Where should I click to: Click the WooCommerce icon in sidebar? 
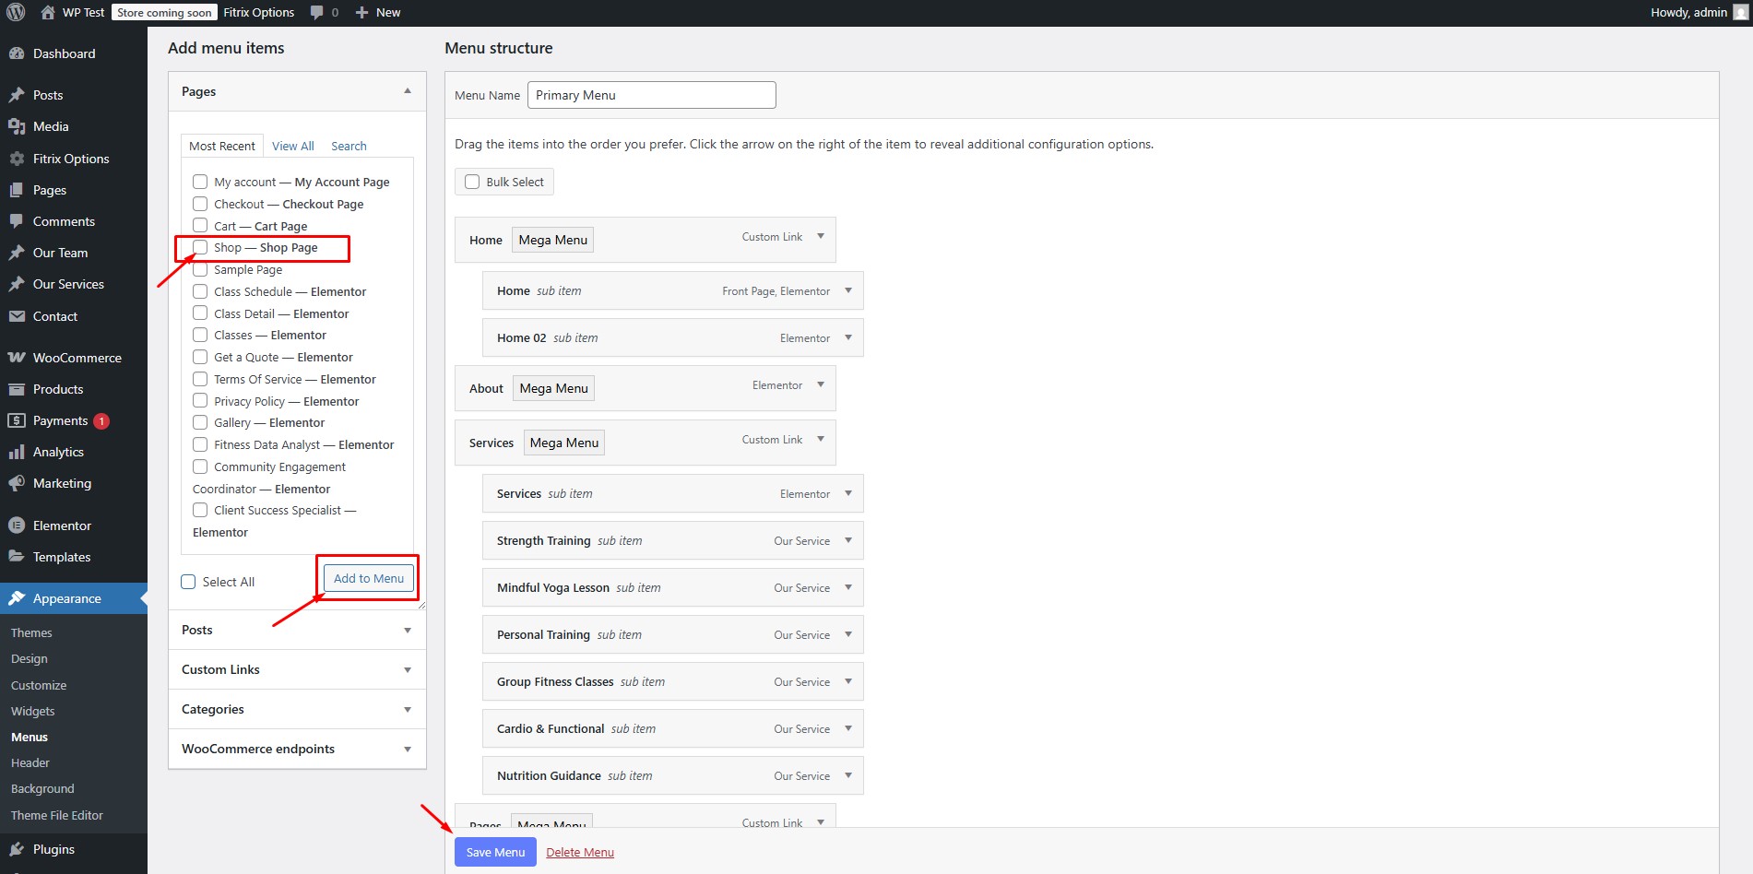[x=17, y=358]
